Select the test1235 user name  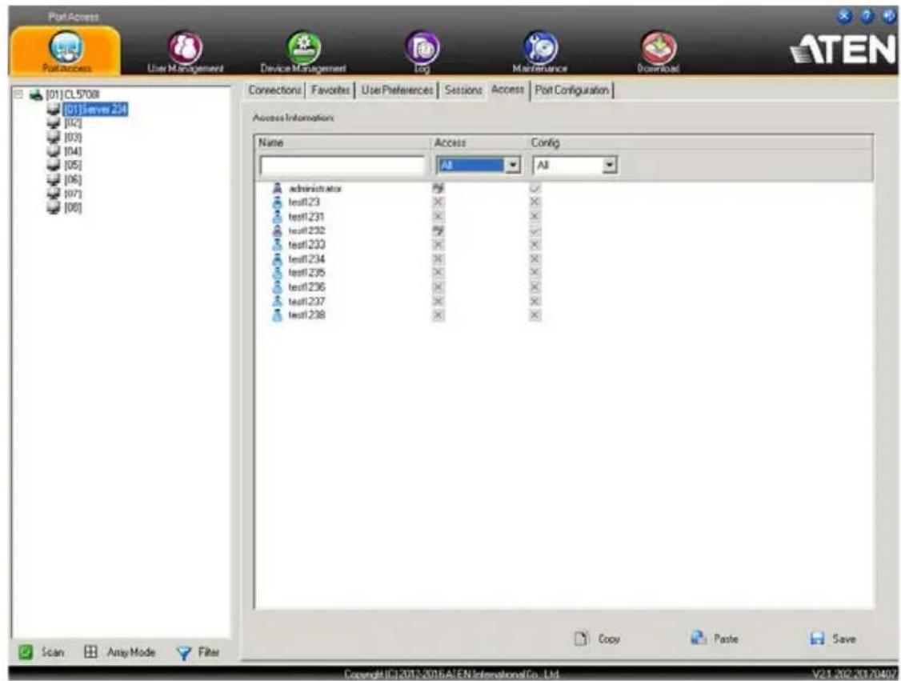click(x=306, y=272)
